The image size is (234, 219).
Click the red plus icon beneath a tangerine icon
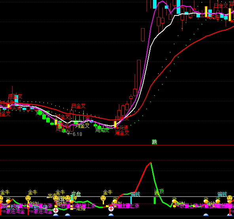click(111, 209)
